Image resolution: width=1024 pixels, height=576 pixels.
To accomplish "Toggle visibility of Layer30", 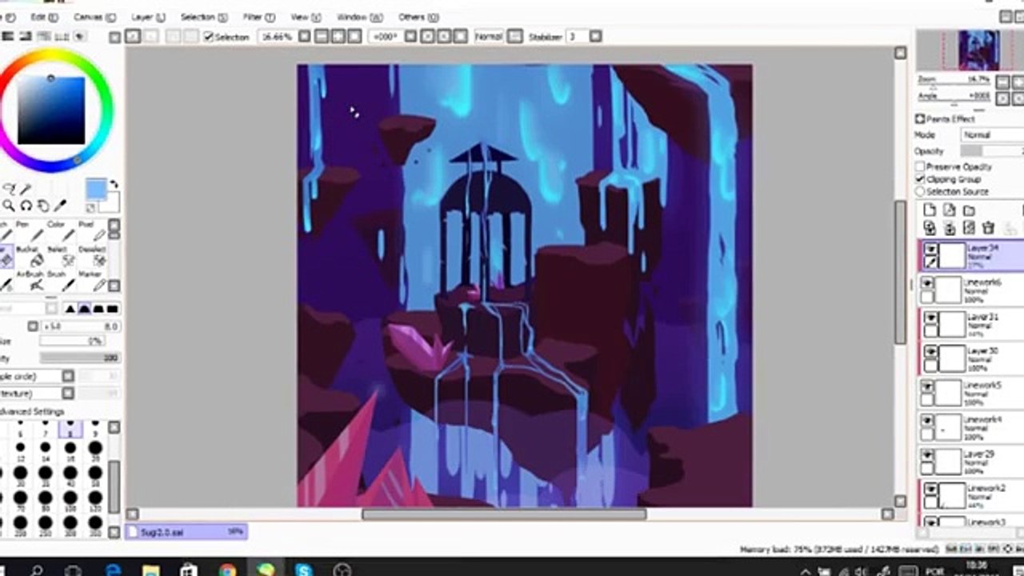I will click(x=930, y=351).
